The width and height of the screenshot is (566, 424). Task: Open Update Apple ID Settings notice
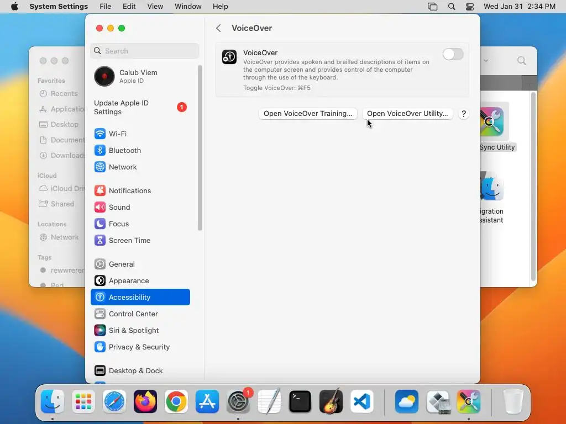pyautogui.click(x=141, y=108)
